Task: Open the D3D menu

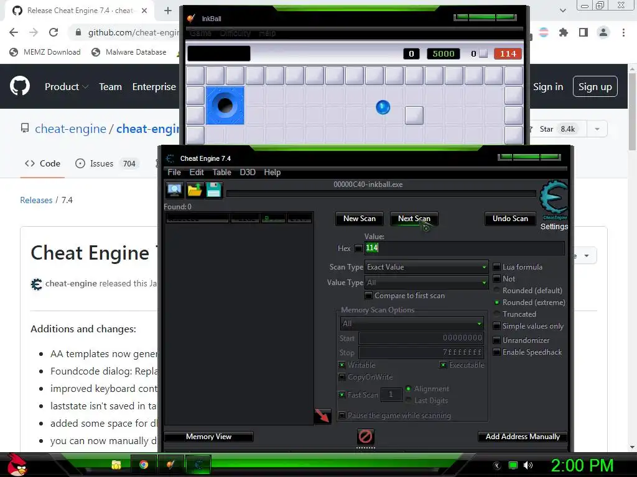Action: click(248, 172)
